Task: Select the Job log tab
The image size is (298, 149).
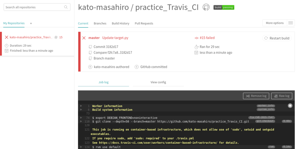Action: [103, 82]
